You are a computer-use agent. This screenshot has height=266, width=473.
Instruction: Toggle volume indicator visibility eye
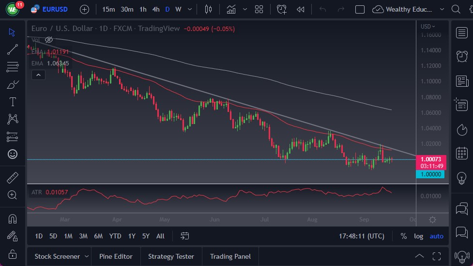pyautogui.click(x=49, y=40)
